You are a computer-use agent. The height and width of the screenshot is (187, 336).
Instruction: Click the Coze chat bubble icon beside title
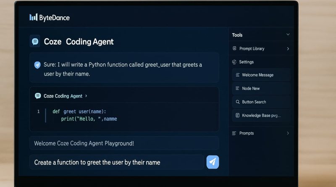coord(35,41)
